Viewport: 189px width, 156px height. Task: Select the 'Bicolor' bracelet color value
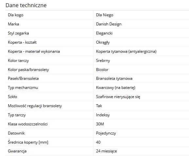(x=102, y=70)
